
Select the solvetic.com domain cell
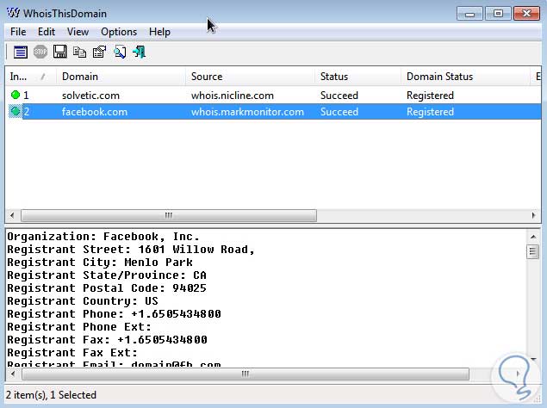tap(90, 96)
